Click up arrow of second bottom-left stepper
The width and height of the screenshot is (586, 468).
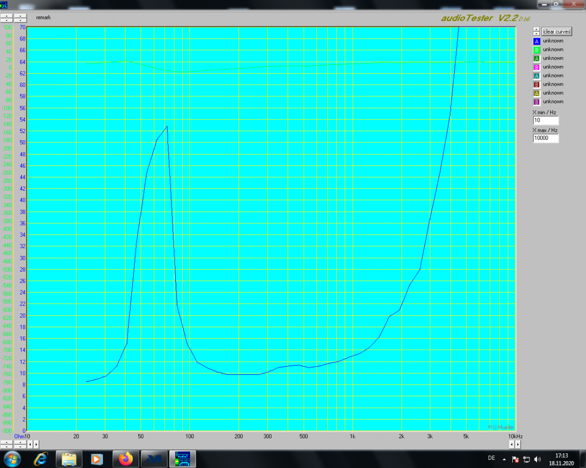pyautogui.click(x=20, y=442)
